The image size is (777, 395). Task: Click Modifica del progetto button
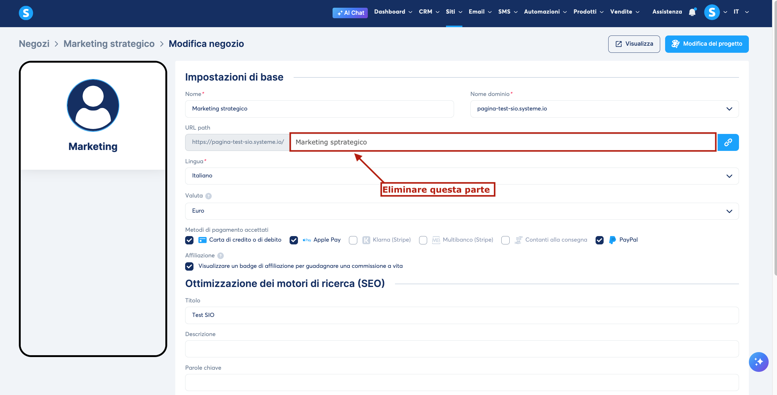(707, 44)
